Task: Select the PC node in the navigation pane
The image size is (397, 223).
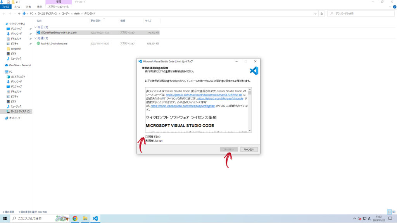Action: point(10,72)
